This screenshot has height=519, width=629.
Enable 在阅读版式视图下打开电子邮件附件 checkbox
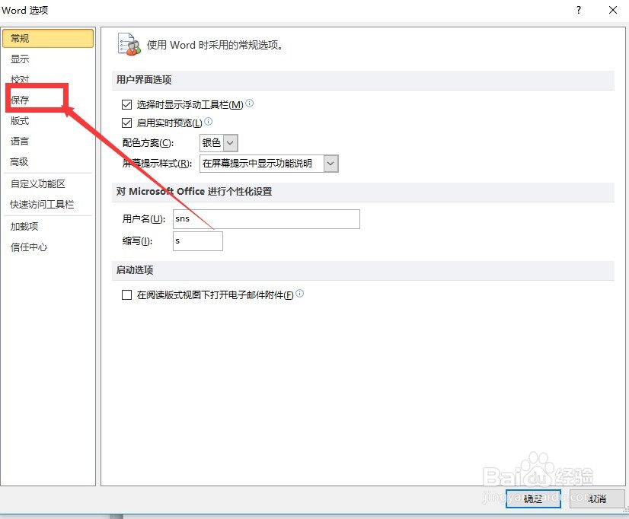(x=126, y=295)
